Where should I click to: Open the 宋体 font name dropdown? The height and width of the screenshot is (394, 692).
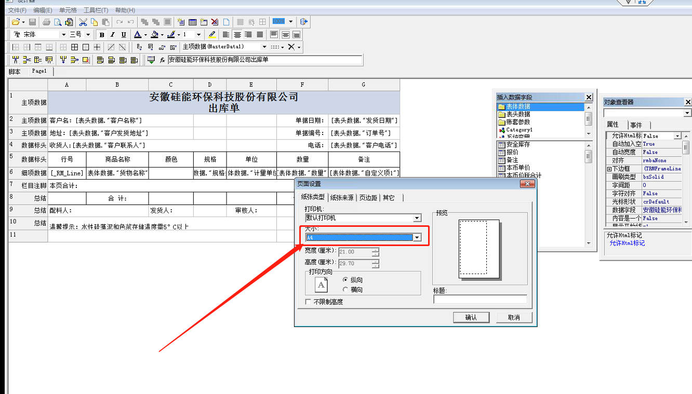click(x=63, y=35)
